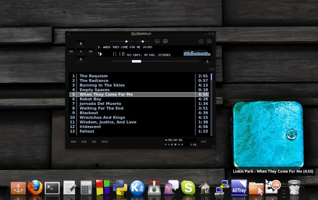Screen dimensions: 318x200
Task: Click mini play button in playlist footer
Action: (169, 145)
